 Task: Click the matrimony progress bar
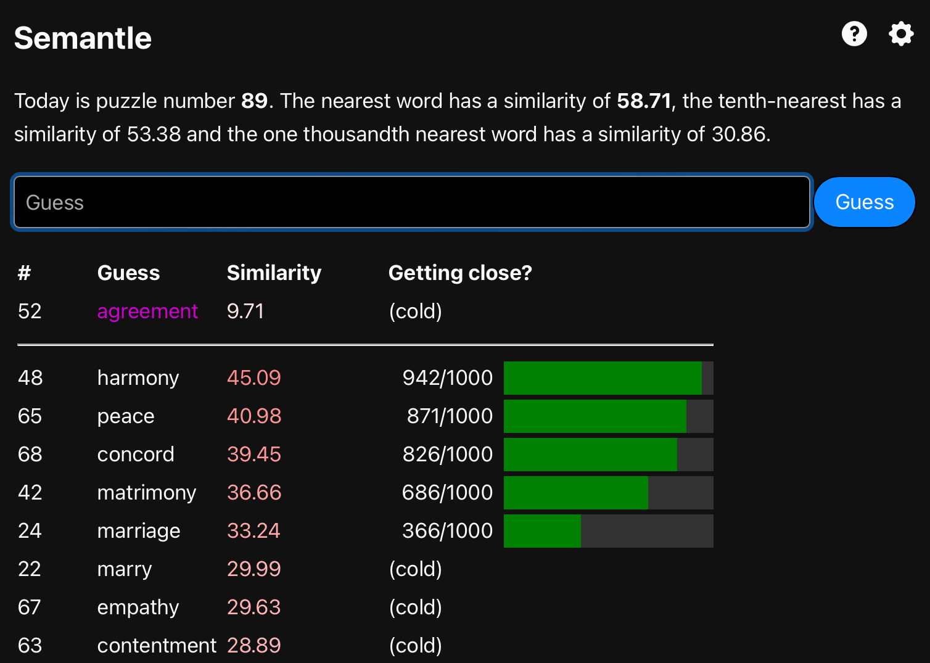(609, 493)
